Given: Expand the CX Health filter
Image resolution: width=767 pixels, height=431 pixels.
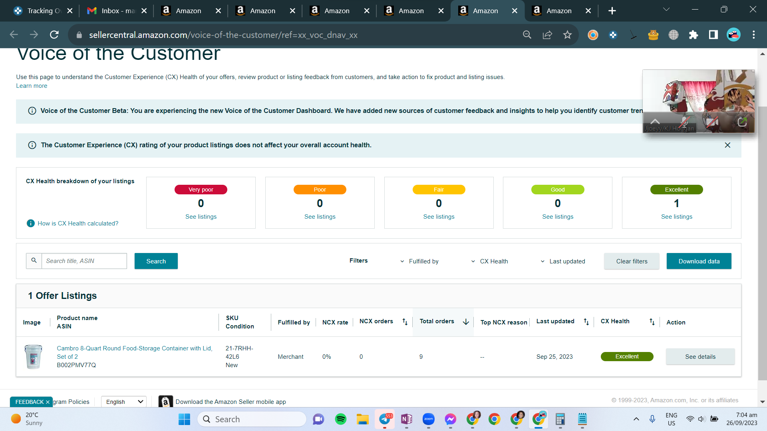Looking at the screenshot, I should click(x=489, y=261).
